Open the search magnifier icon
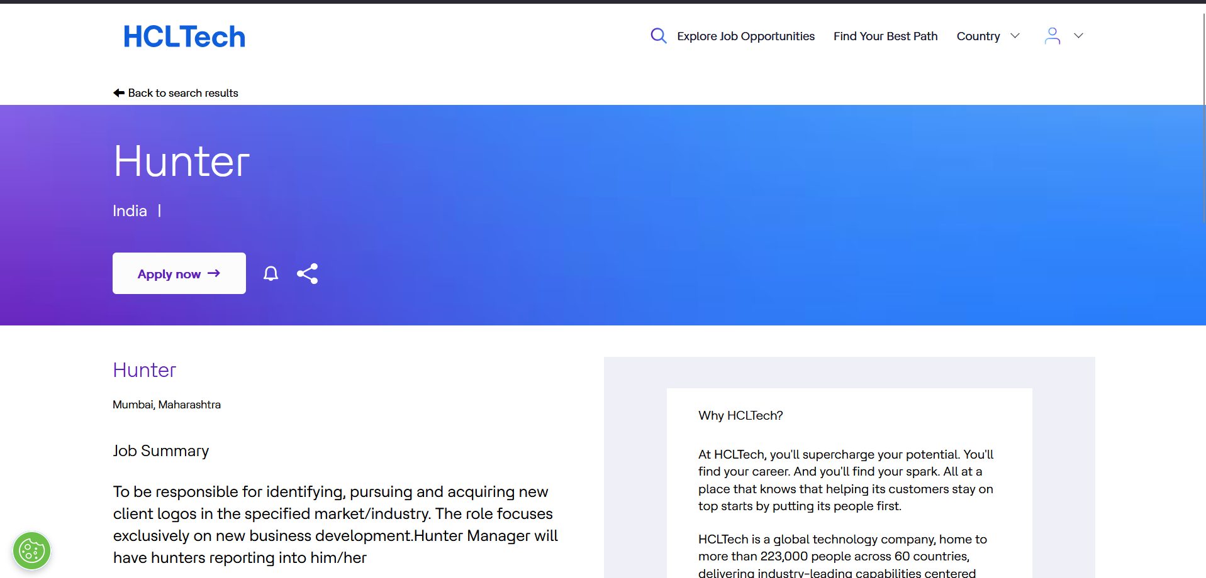Screen dimensions: 1206x578 click(658, 36)
